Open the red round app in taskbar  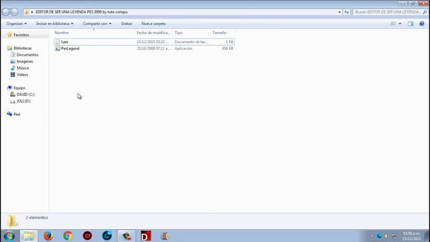click(x=87, y=236)
